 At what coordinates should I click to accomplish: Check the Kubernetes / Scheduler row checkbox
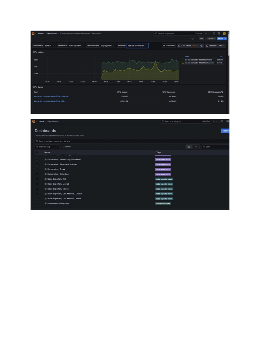point(37,174)
